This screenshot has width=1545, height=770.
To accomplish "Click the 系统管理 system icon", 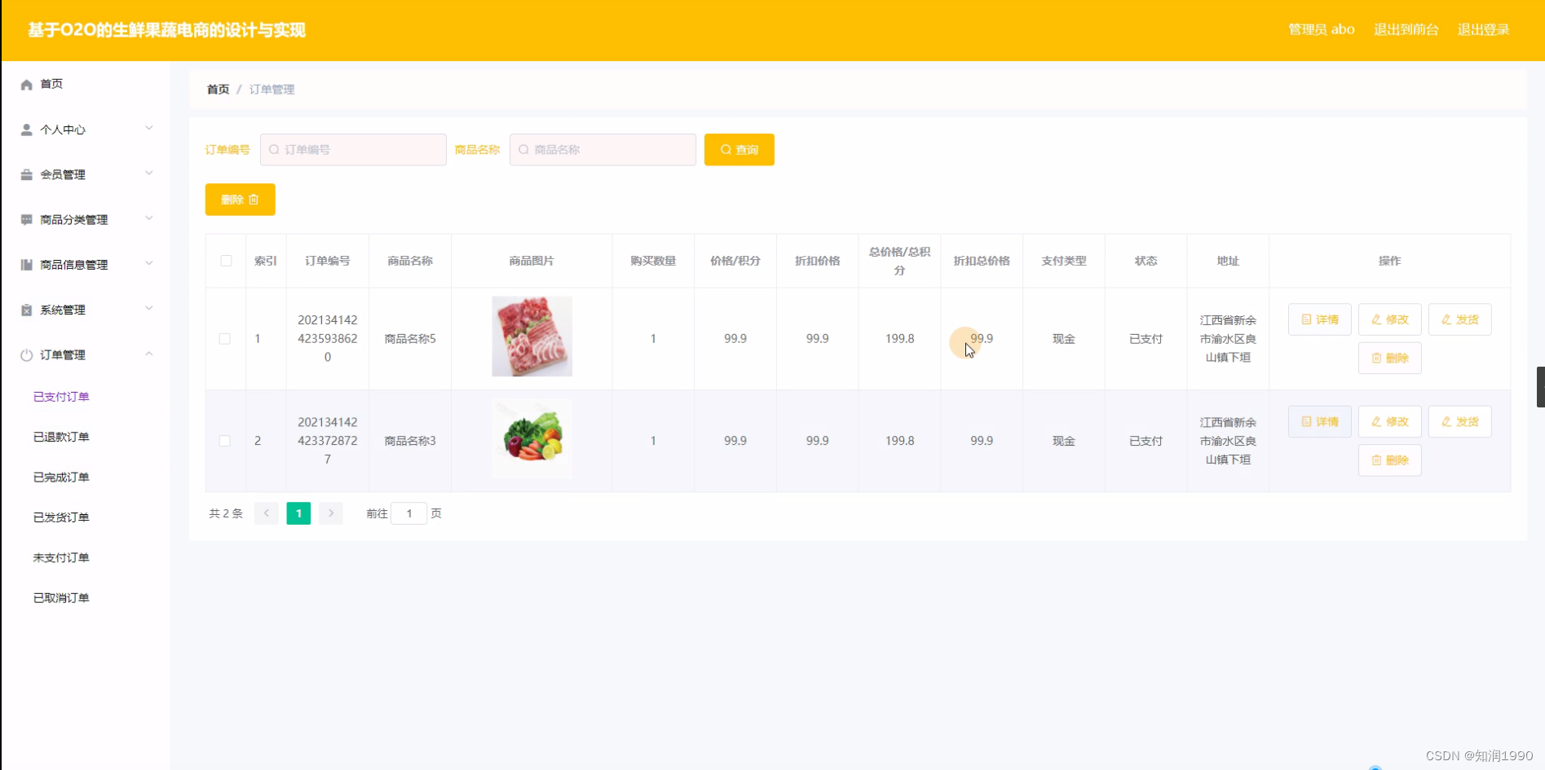I will point(25,309).
